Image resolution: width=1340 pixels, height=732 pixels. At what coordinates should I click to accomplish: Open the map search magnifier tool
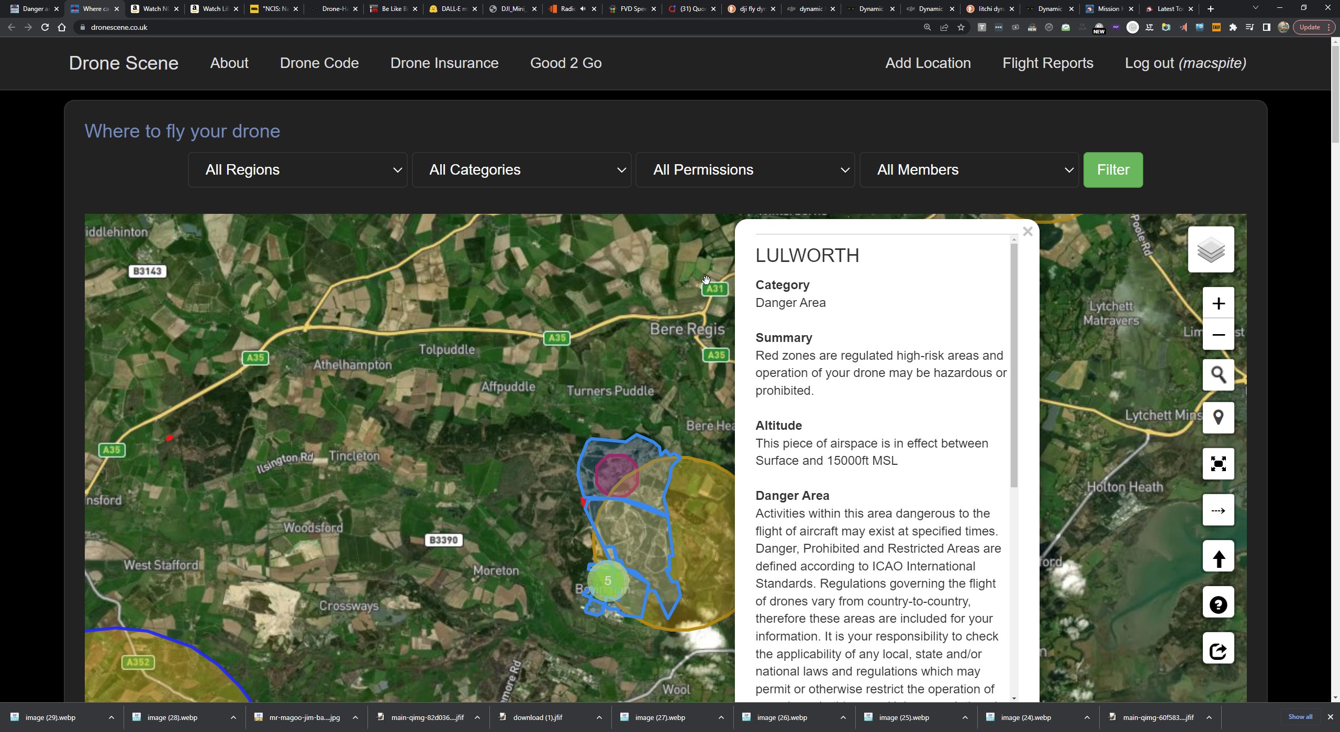tap(1218, 375)
